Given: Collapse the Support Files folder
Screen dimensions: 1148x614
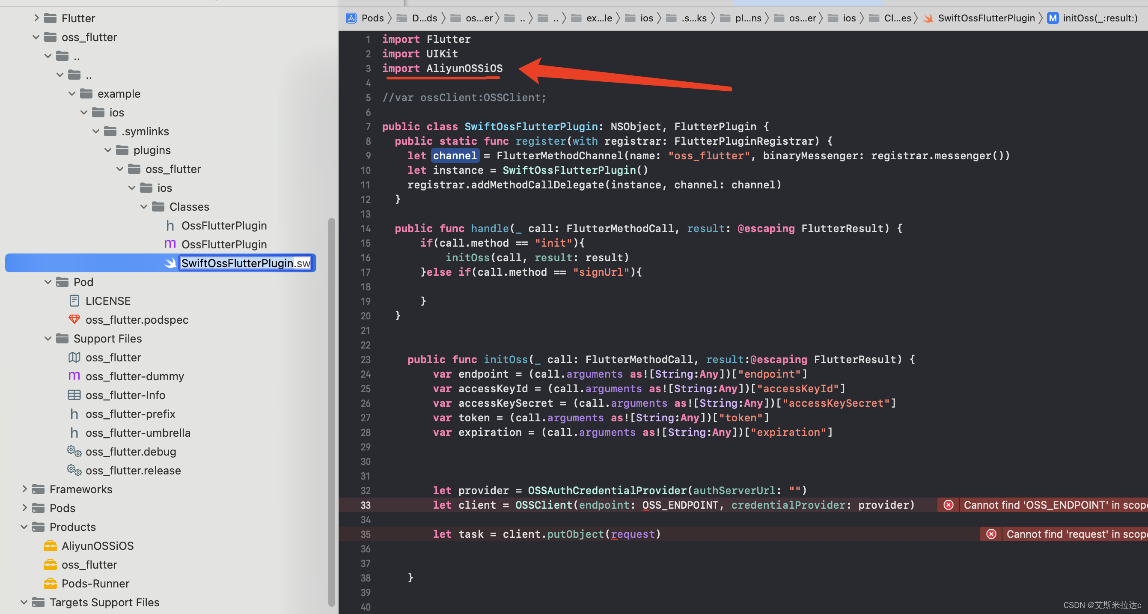Looking at the screenshot, I should point(48,338).
